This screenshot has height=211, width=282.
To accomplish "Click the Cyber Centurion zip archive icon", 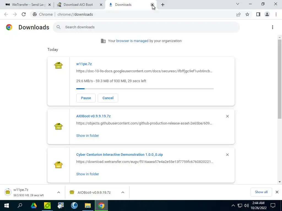I will (x=58, y=165).
